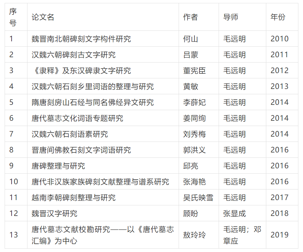Click the 作者 column header

pos(191,17)
